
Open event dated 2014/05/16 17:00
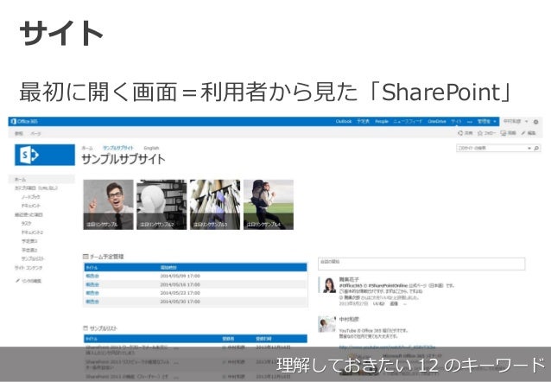tap(92, 284)
